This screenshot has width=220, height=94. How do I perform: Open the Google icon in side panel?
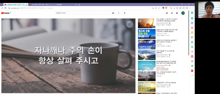(192, 61)
